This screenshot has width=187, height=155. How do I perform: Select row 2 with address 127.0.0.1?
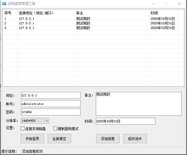coord(93,23)
